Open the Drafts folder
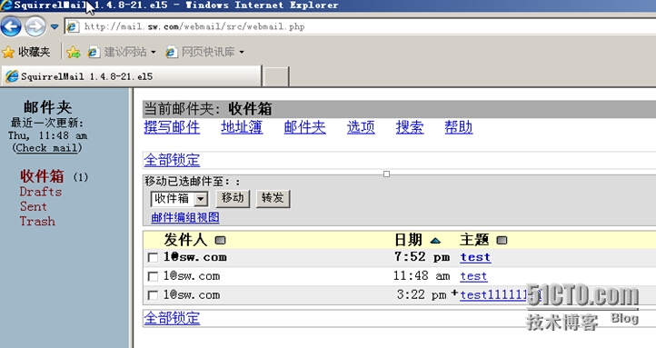 tap(41, 192)
